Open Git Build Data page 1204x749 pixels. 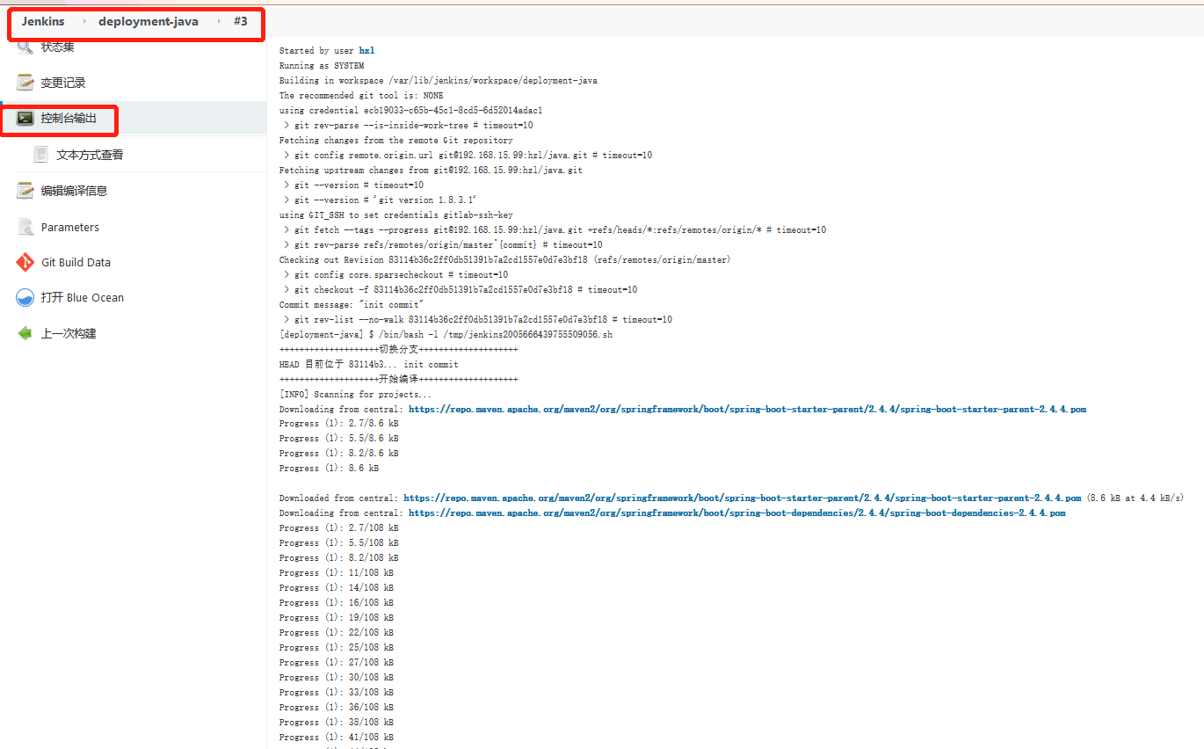coord(76,262)
